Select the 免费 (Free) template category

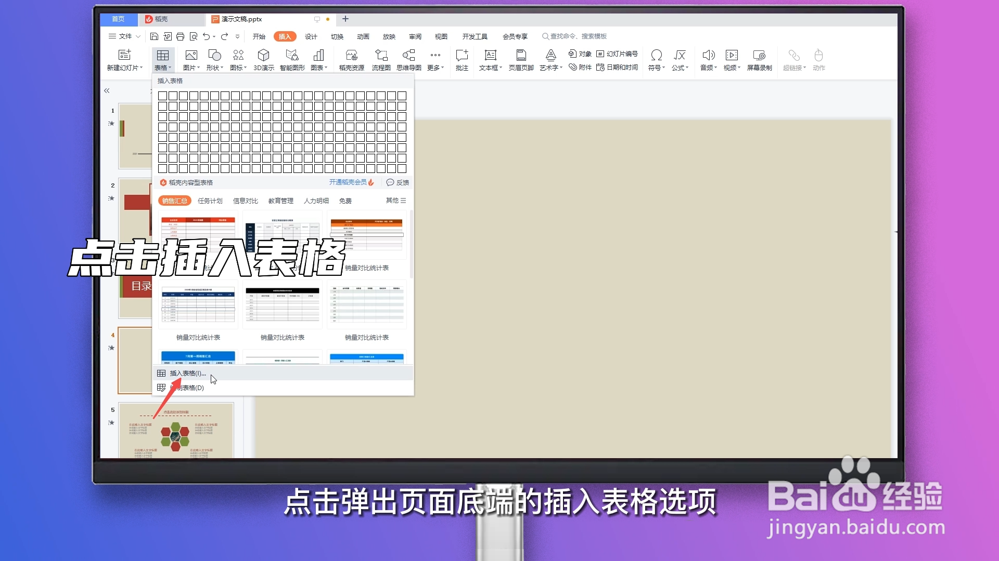(345, 201)
